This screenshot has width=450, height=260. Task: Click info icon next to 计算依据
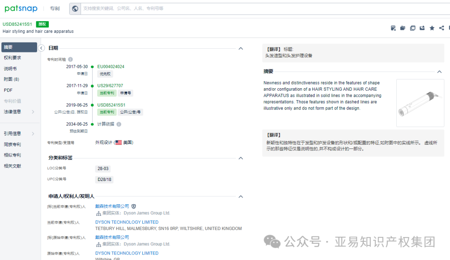pos(119,124)
